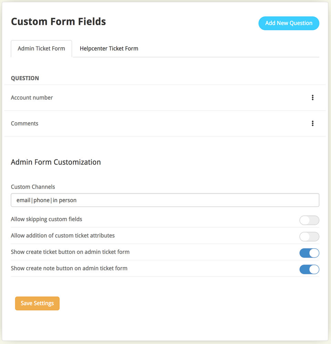Focus the Custom Channels text field

coord(165,200)
